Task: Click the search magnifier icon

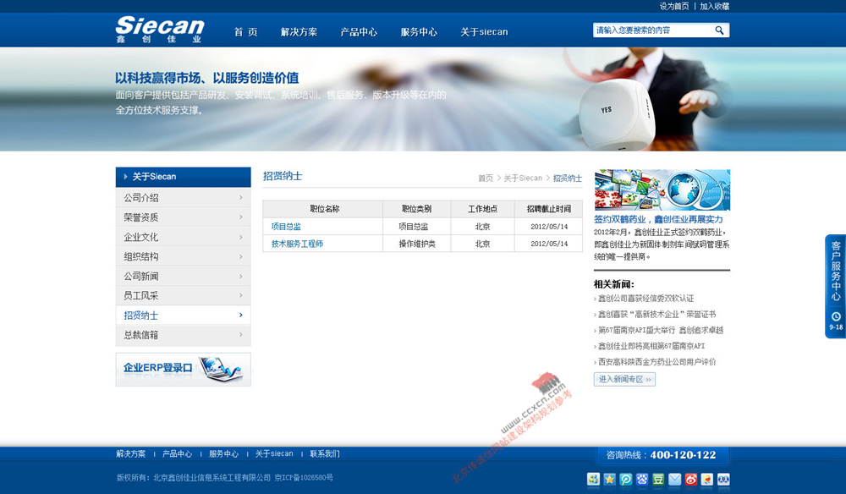Action: click(x=720, y=30)
